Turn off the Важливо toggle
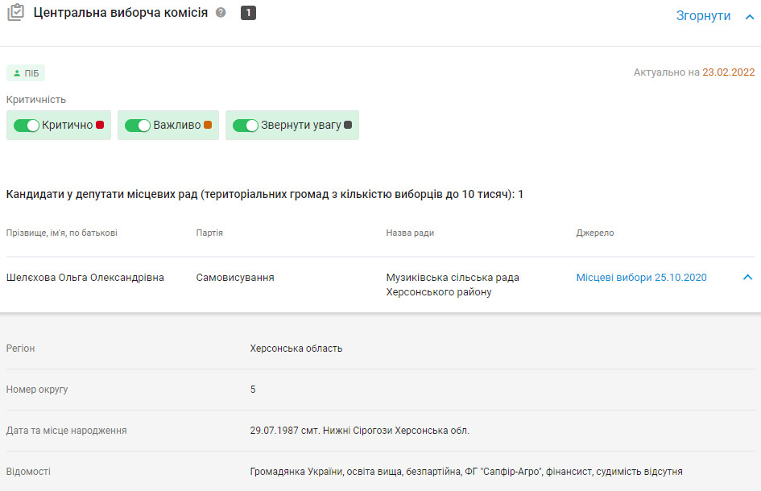 [x=138, y=126]
